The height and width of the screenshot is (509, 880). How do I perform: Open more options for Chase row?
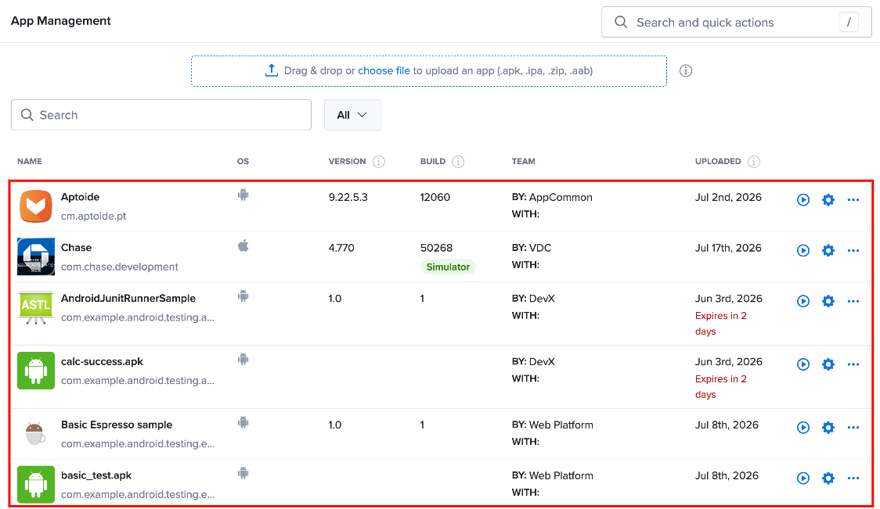[x=853, y=250]
